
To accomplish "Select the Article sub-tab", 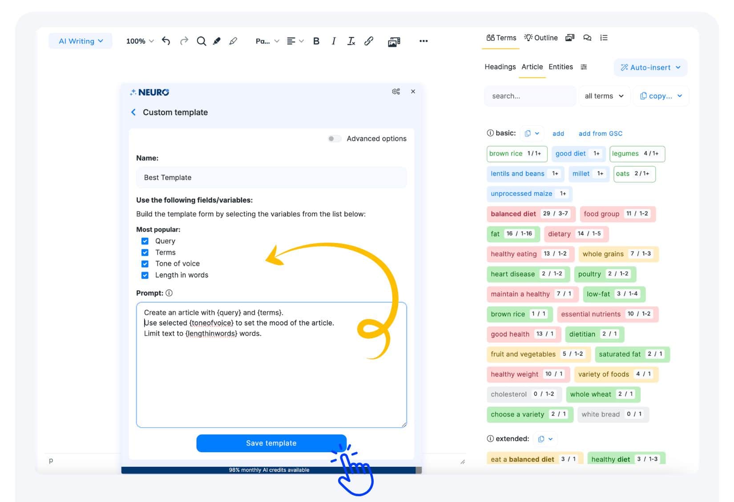I will [x=532, y=67].
